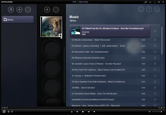Click the sync icon next to help

(141, 9)
